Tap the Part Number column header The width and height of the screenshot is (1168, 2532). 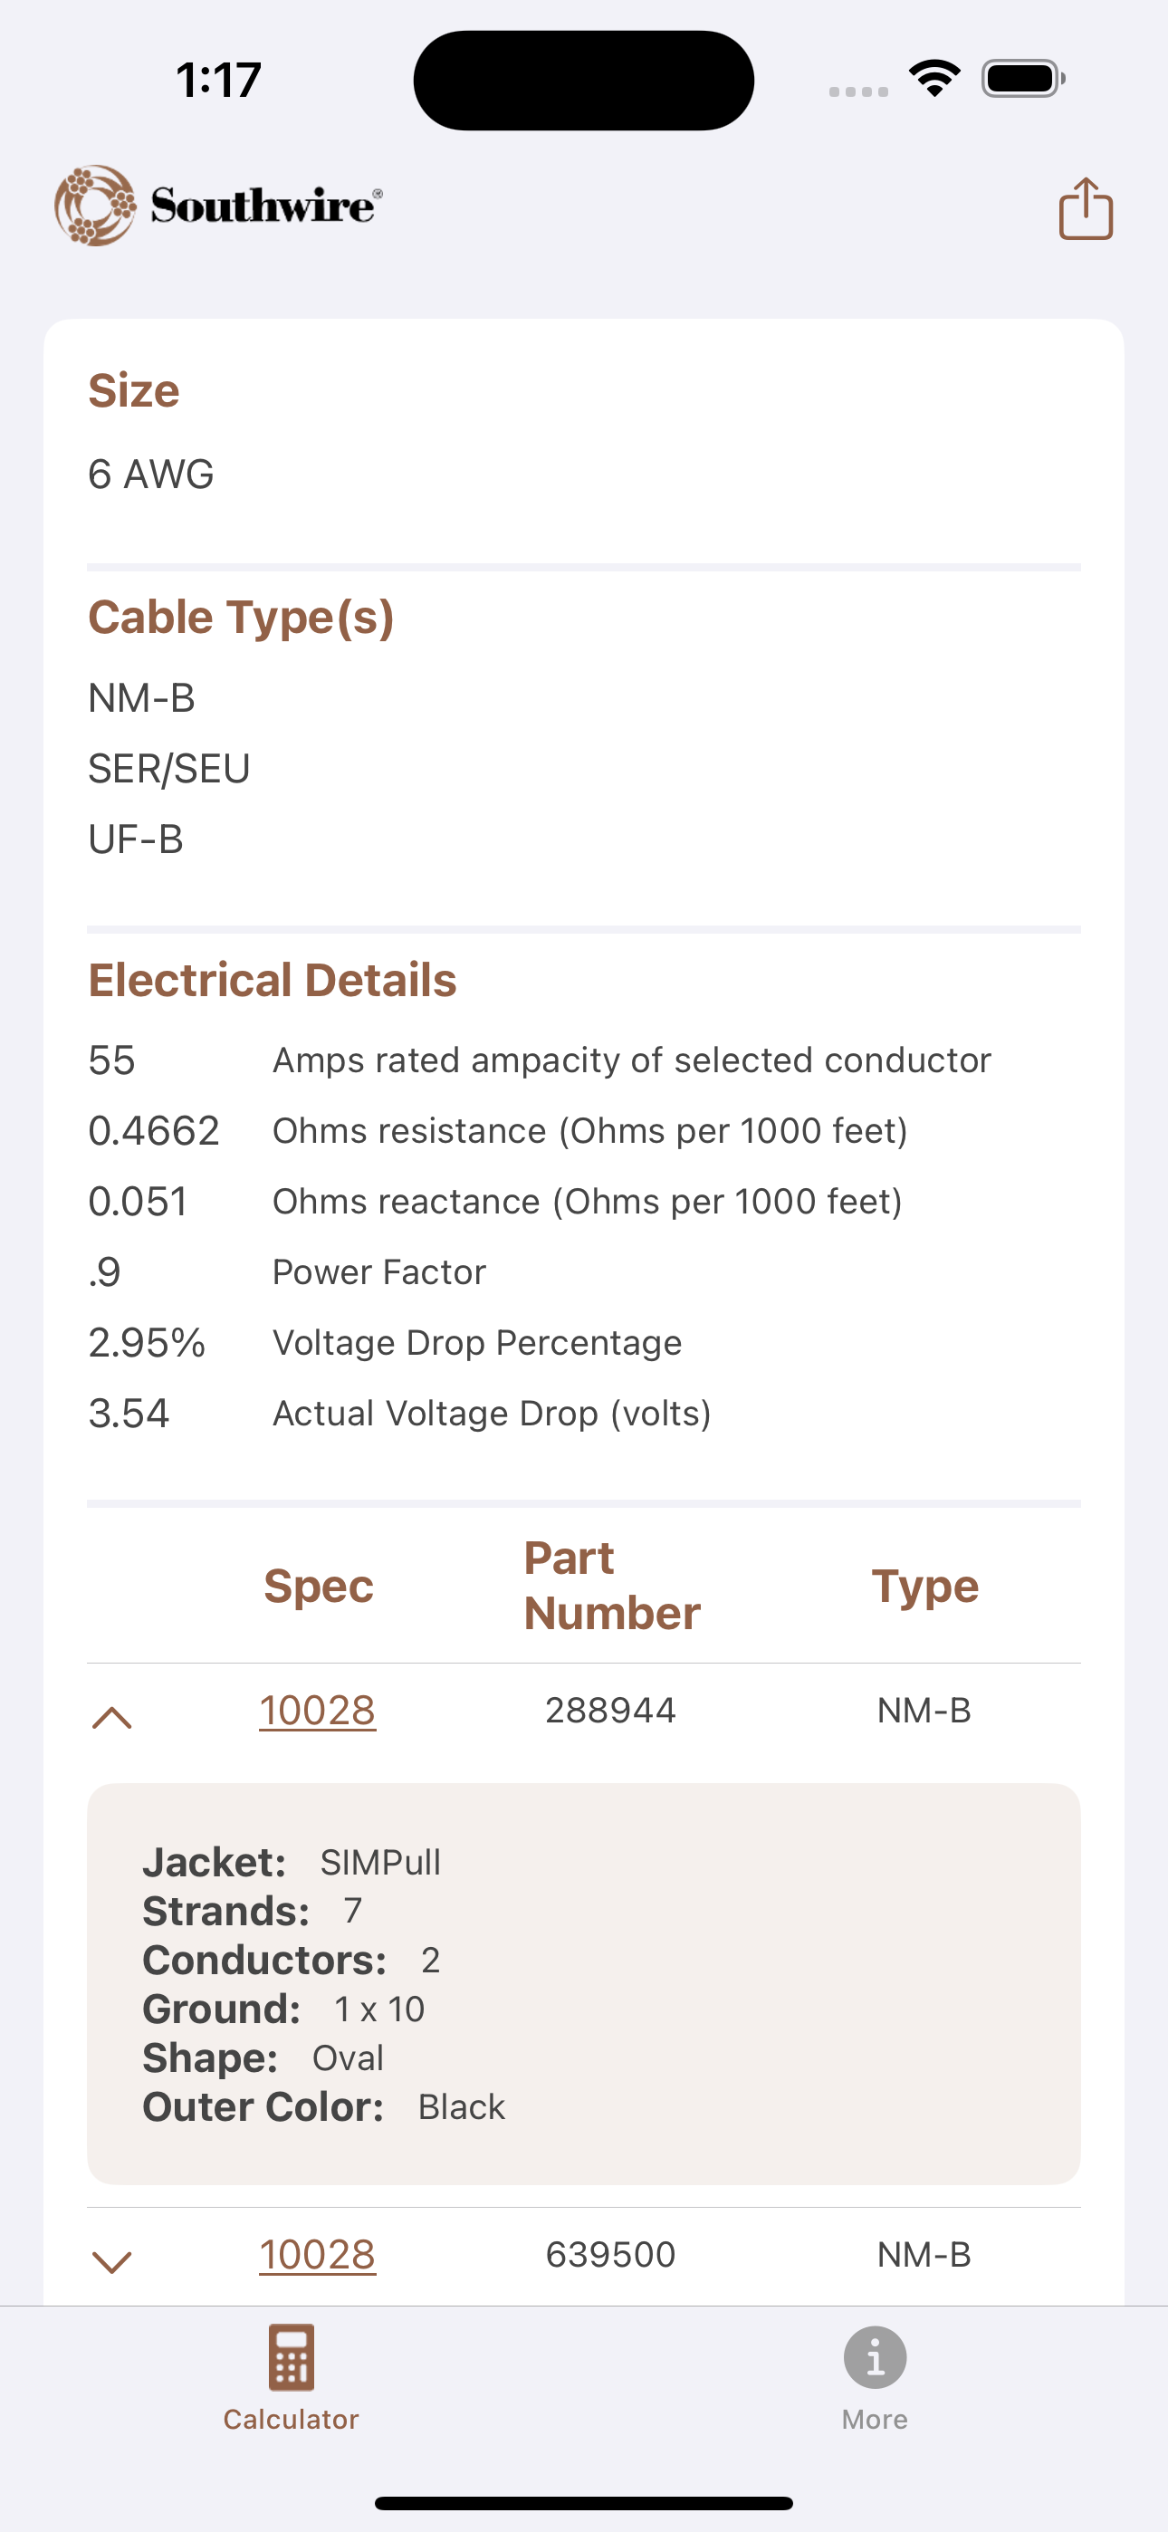[611, 1586]
